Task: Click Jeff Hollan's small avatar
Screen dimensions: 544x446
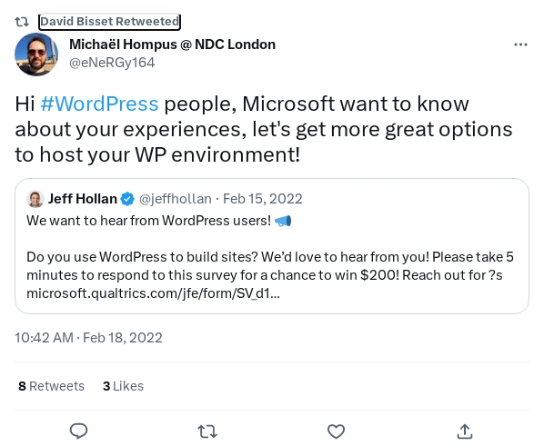Action: (35, 199)
